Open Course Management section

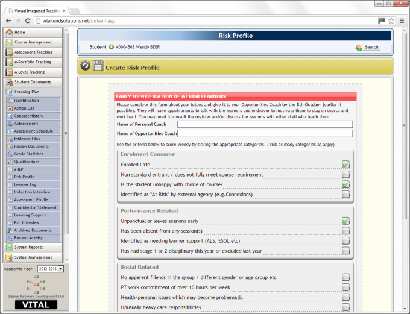pyautogui.click(x=33, y=42)
